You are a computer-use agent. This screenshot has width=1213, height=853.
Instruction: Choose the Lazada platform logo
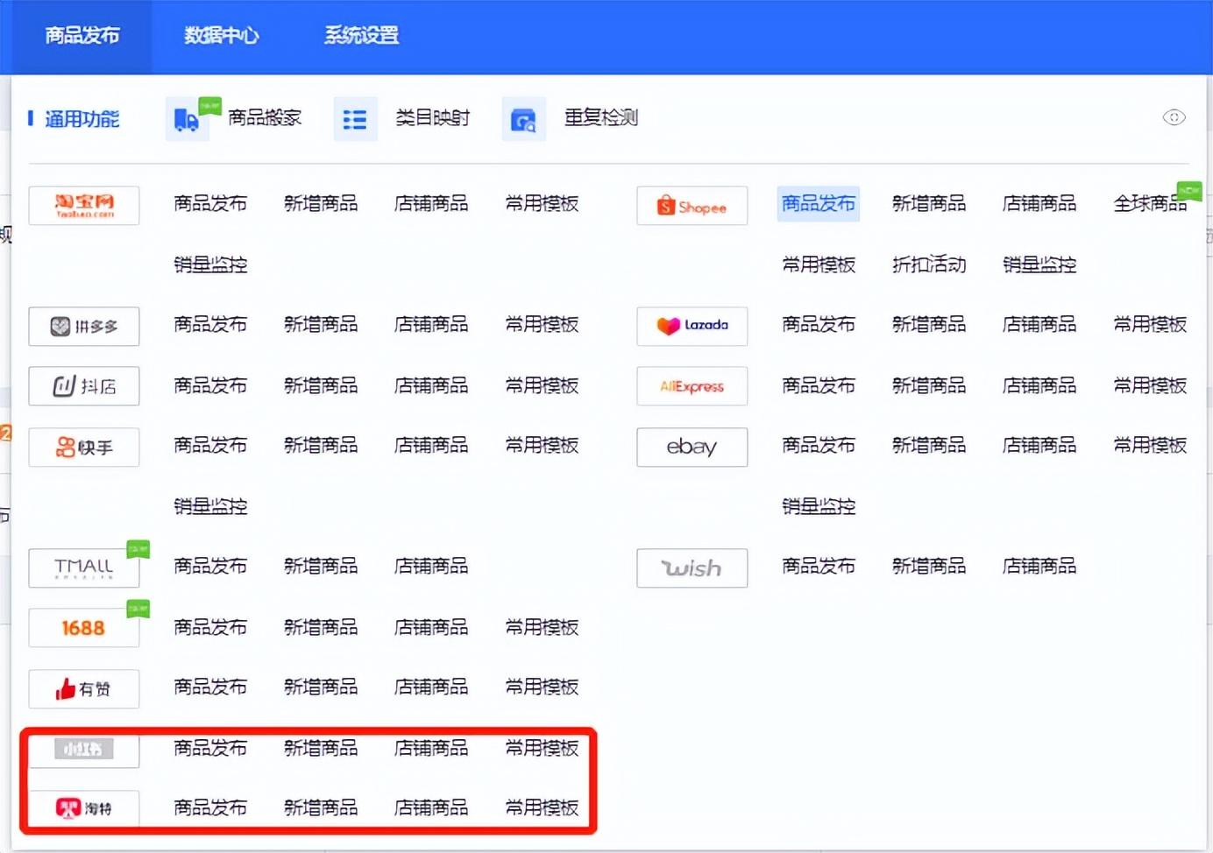point(692,327)
